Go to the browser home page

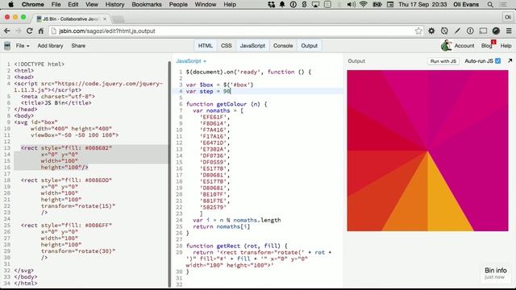pyautogui.click(x=41, y=31)
